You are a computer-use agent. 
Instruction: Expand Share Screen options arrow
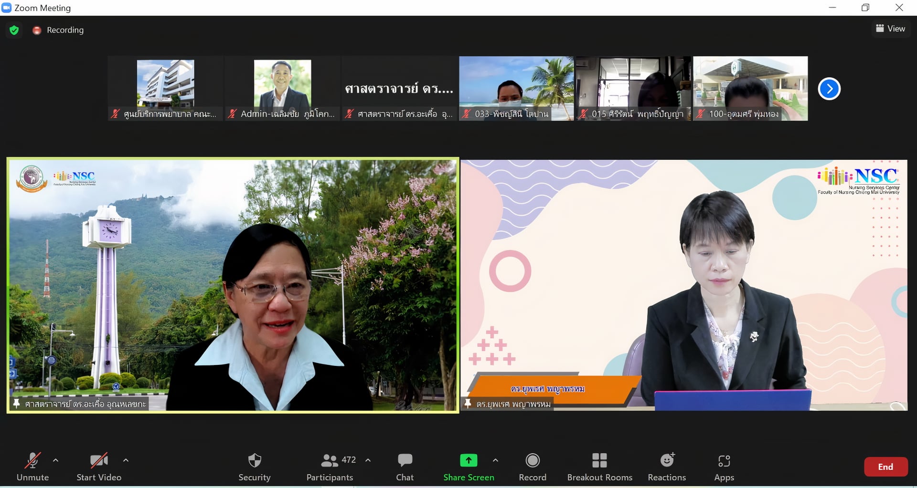coord(495,460)
